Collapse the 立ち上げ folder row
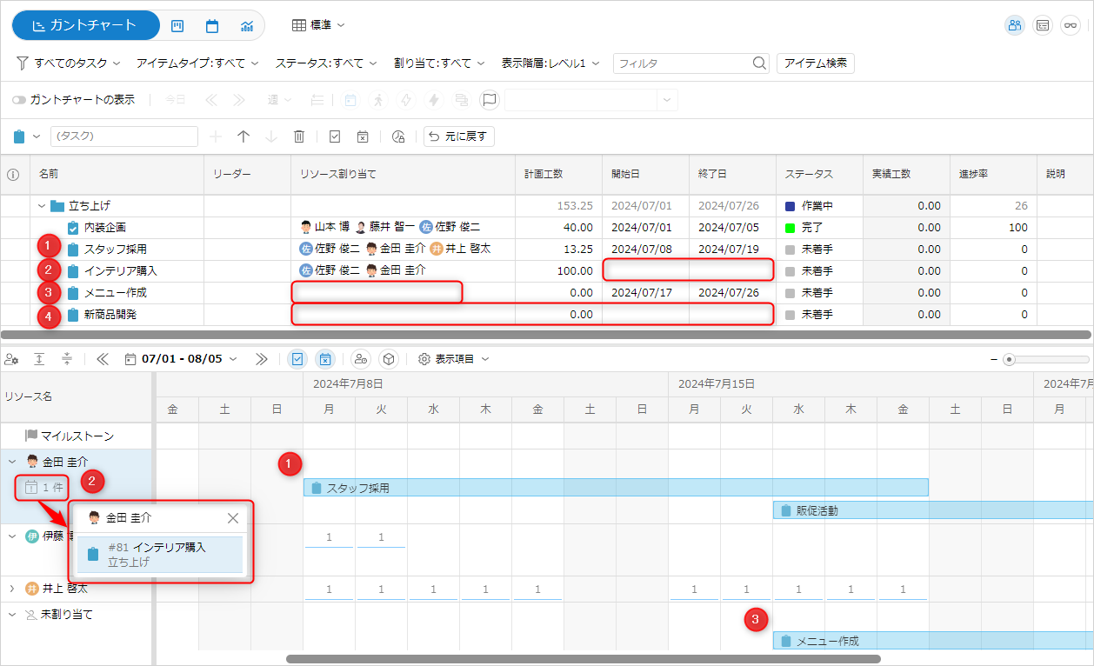The image size is (1094, 666). coord(40,206)
